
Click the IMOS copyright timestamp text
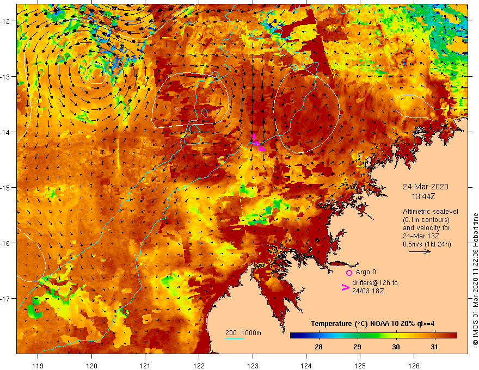475,280
